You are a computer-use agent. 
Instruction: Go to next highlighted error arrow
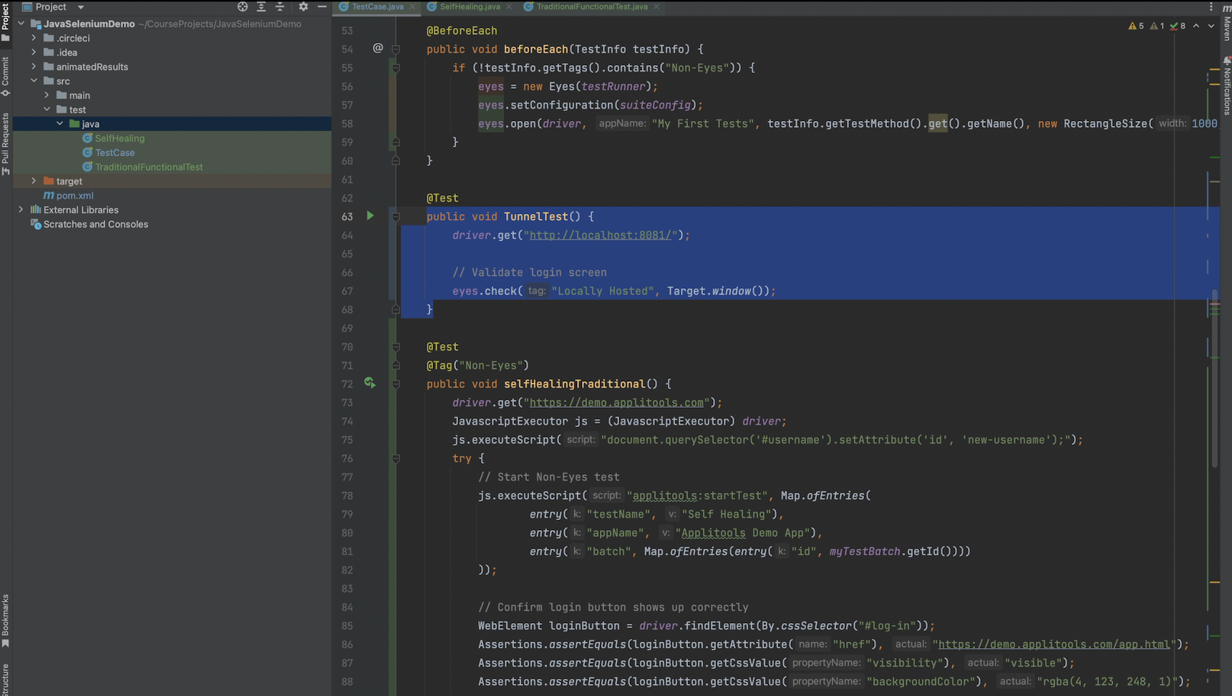coord(1211,26)
